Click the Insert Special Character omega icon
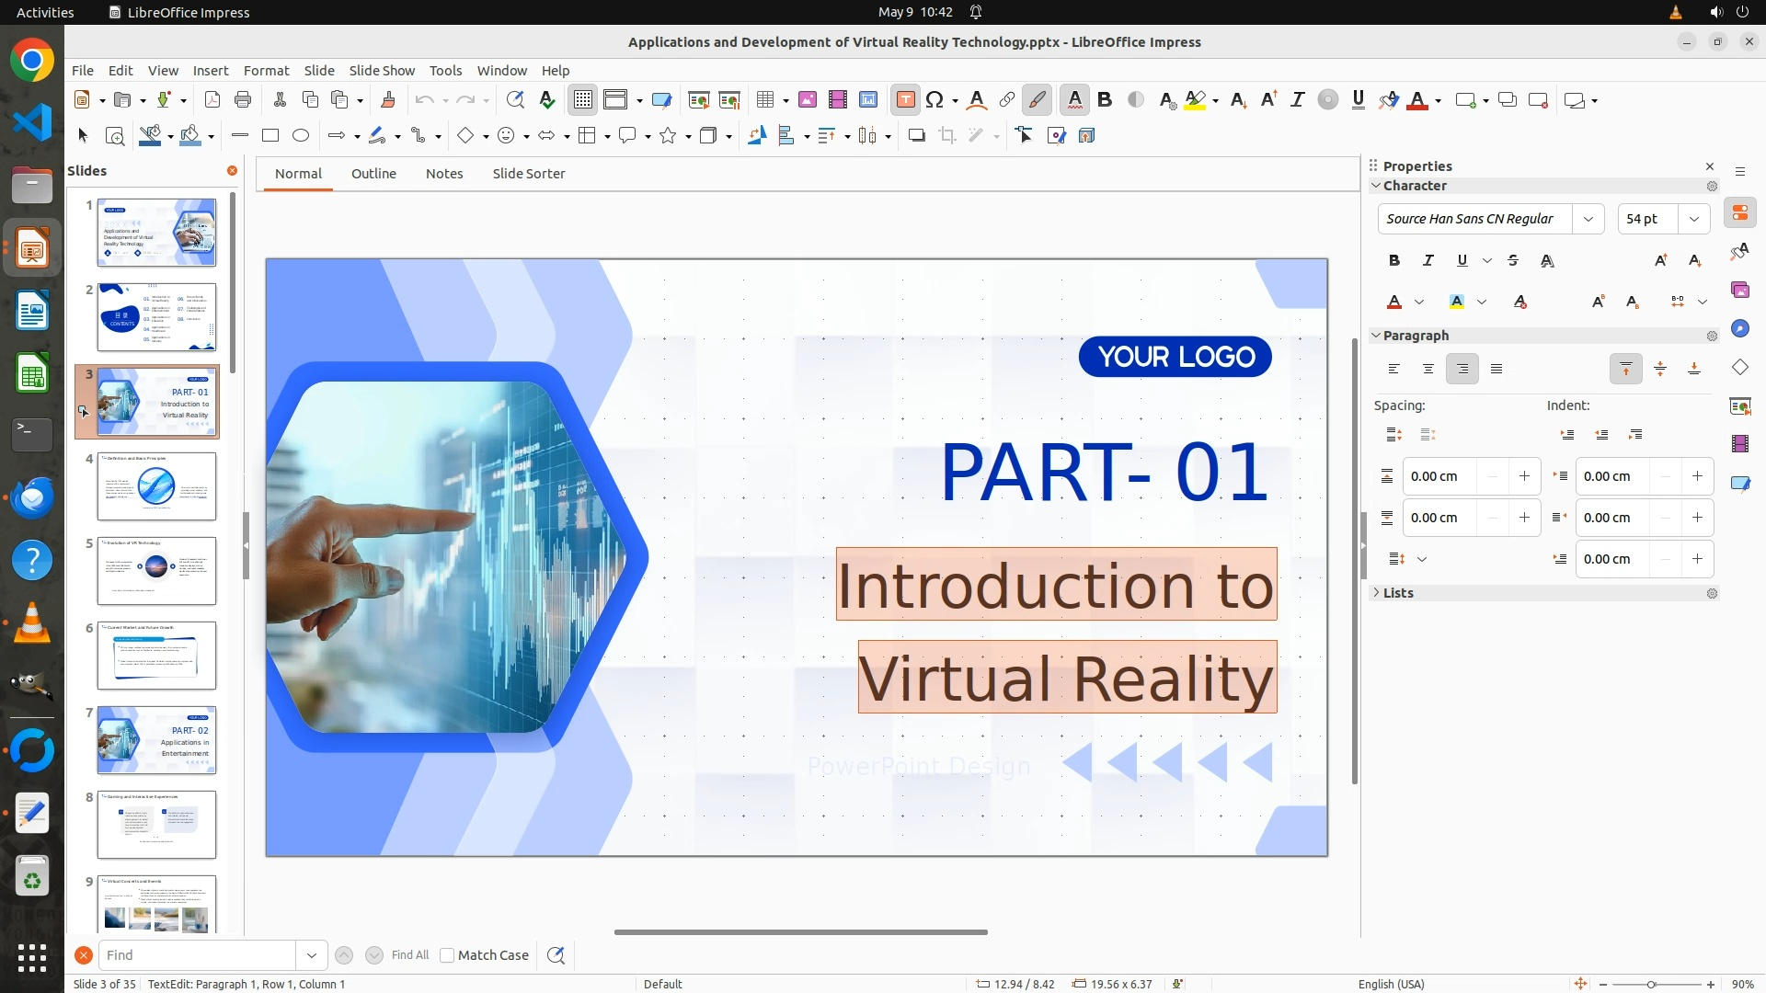Screen dimensions: 1766x993 tap(935, 100)
